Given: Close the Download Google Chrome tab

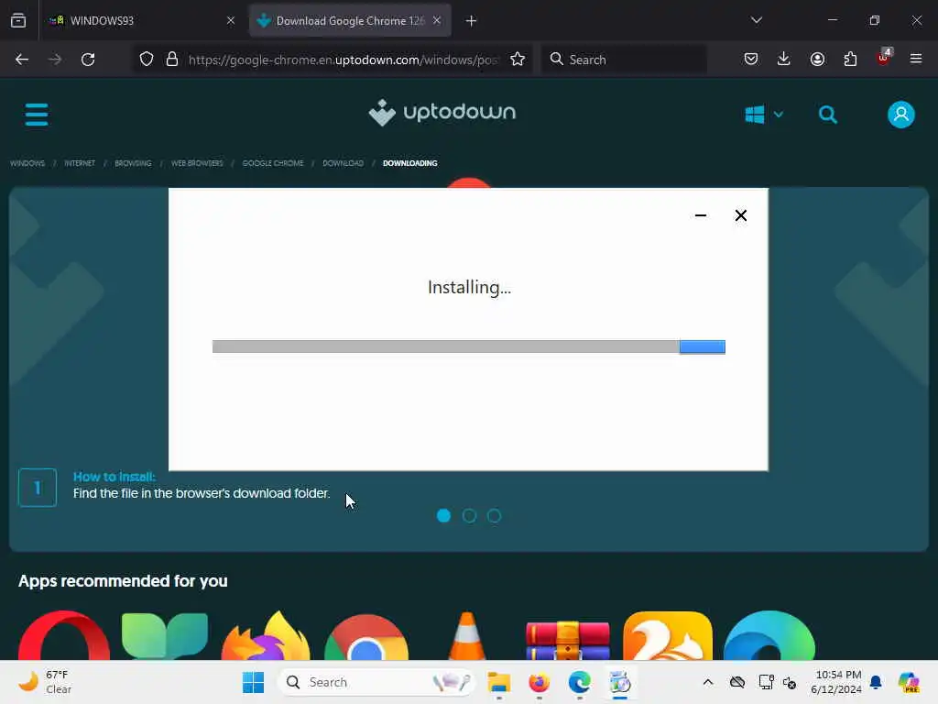Looking at the screenshot, I should [437, 20].
